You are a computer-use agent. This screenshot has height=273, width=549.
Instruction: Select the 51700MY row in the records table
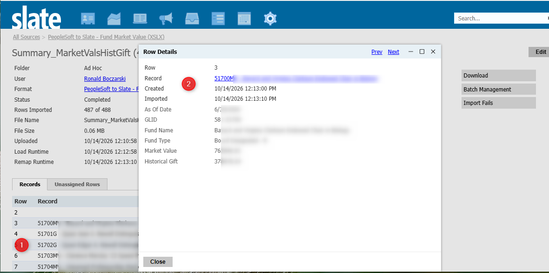coord(75,223)
